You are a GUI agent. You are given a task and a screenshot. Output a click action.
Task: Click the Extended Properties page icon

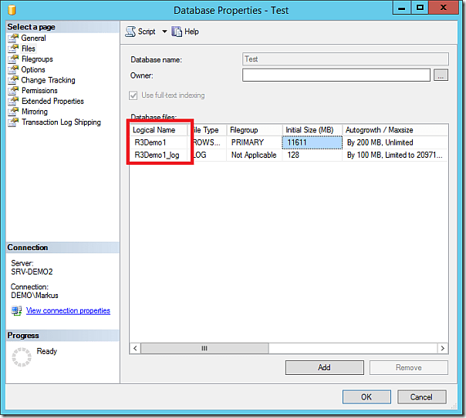pyautogui.click(x=13, y=101)
